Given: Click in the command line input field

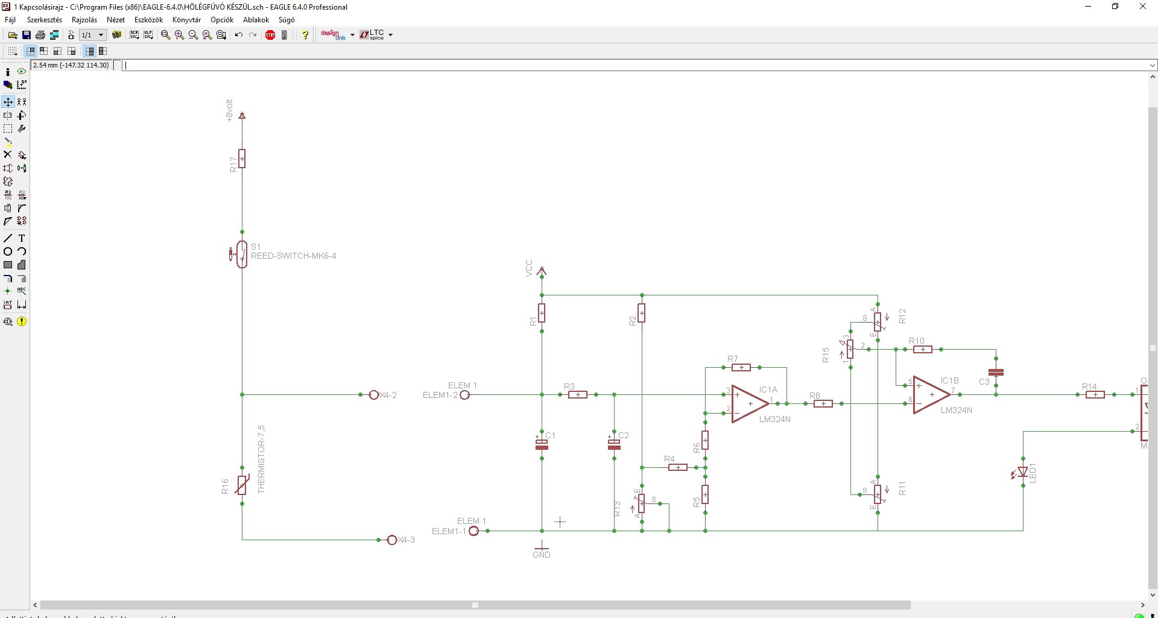Looking at the screenshot, I should [634, 65].
